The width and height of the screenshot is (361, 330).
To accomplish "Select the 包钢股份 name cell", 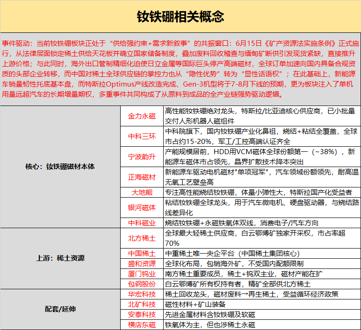I will point(142,284).
